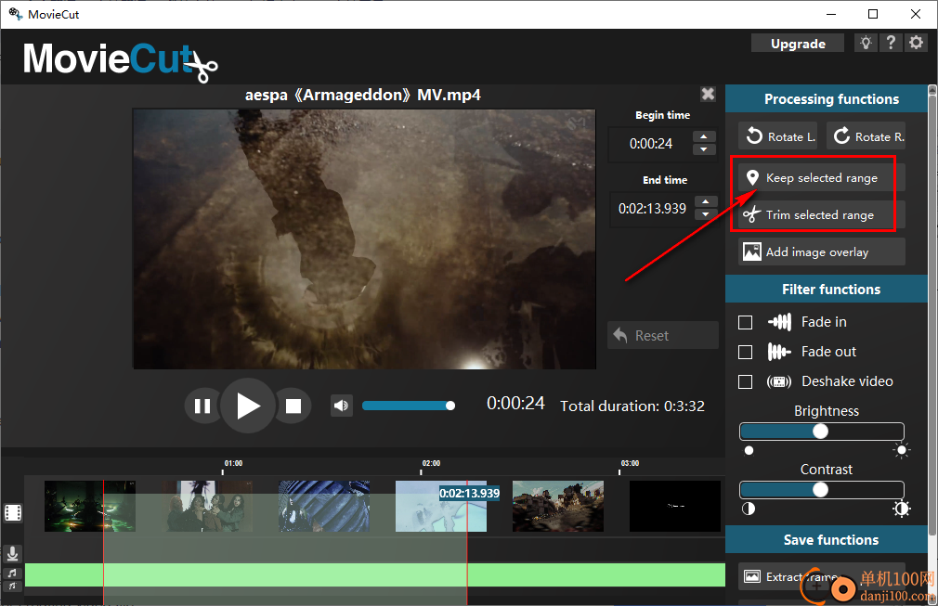Click Trim selected range
This screenshot has width=938, height=606.
pyautogui.click(x=821, y=214)
